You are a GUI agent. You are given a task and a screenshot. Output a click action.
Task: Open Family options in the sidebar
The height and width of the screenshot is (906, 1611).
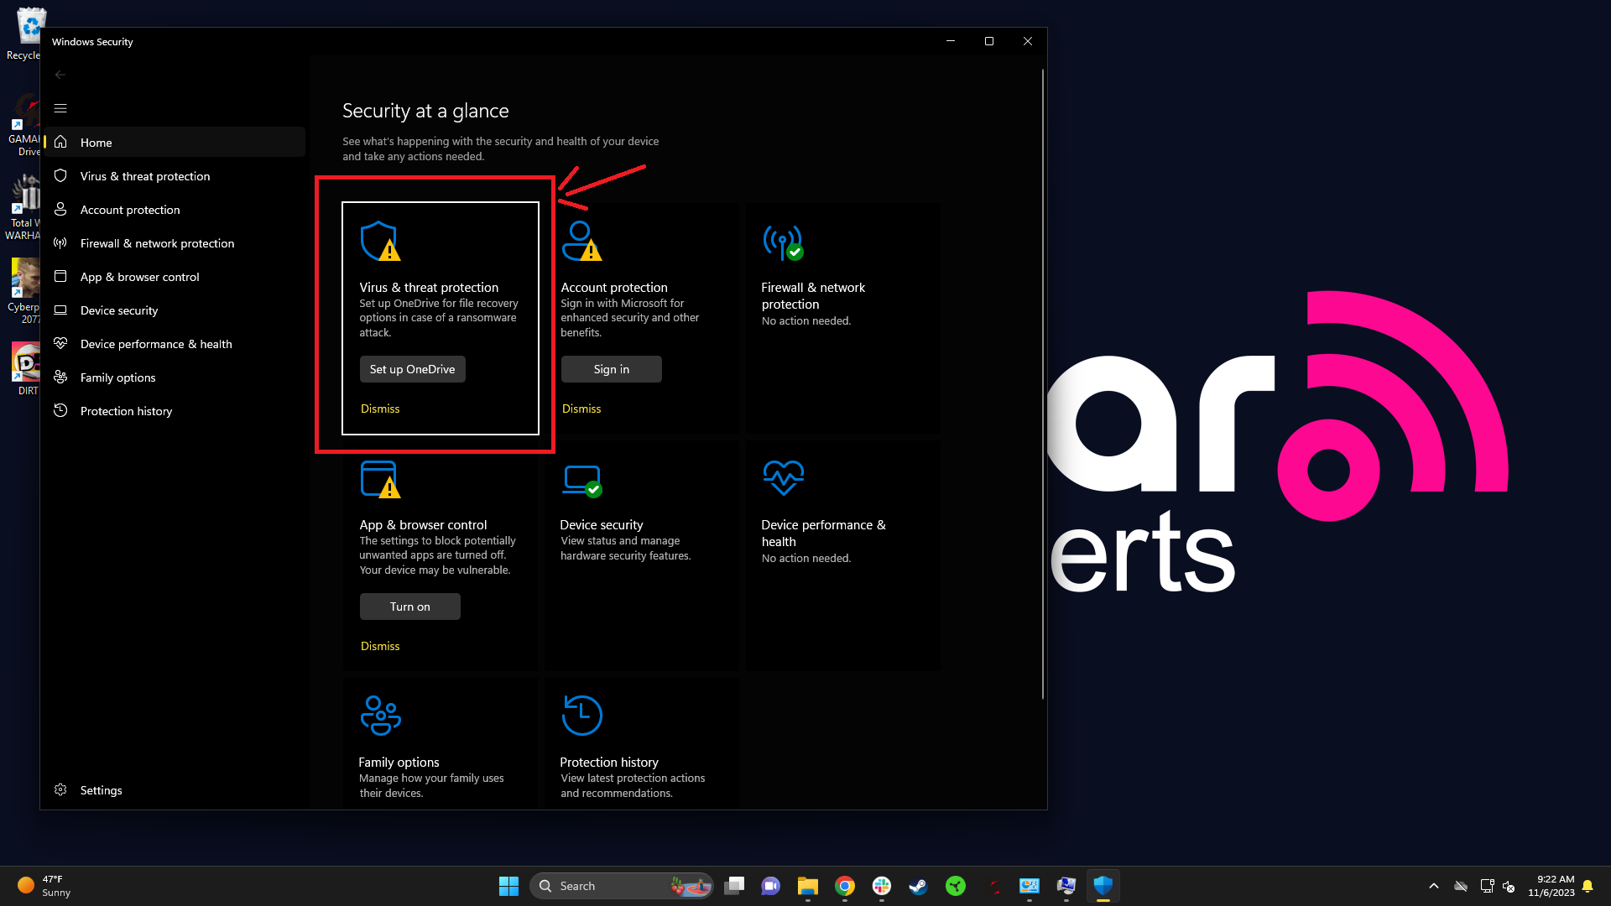pyautogui.click(x=175, y=377)
